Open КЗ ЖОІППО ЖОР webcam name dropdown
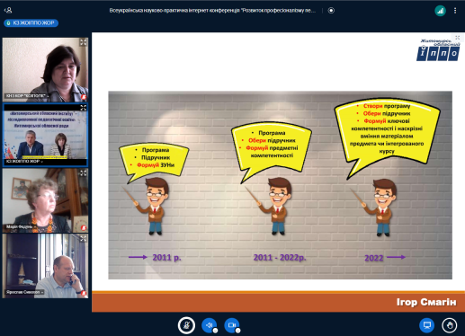The image size is (465, 336). click(x=24, y=161)
